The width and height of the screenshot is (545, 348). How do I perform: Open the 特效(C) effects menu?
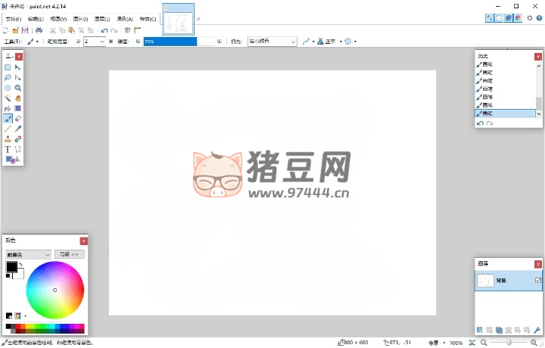148,18
